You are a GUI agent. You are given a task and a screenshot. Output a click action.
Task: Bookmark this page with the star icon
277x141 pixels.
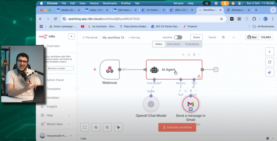click(221, 19)
